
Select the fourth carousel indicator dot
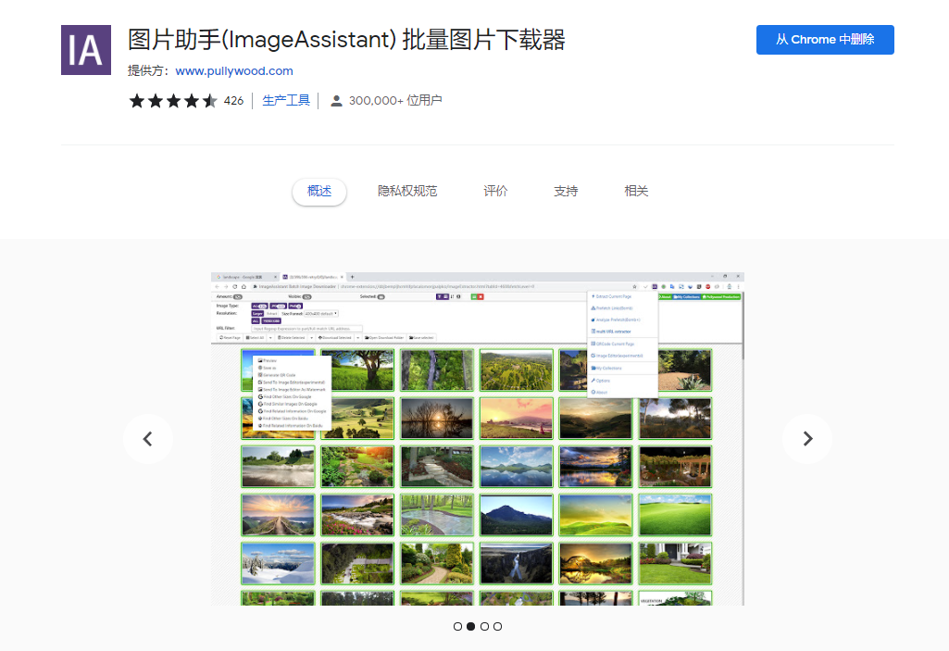tap(497, 626)
